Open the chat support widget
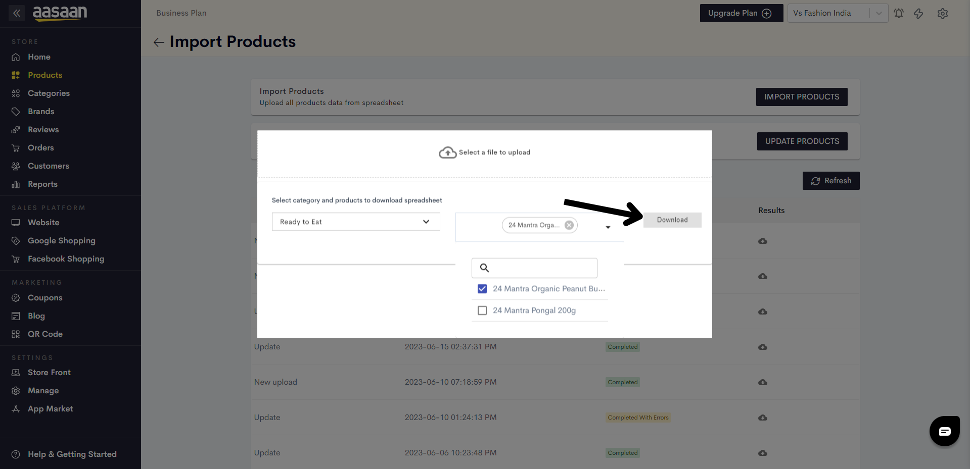 [945, 431]
